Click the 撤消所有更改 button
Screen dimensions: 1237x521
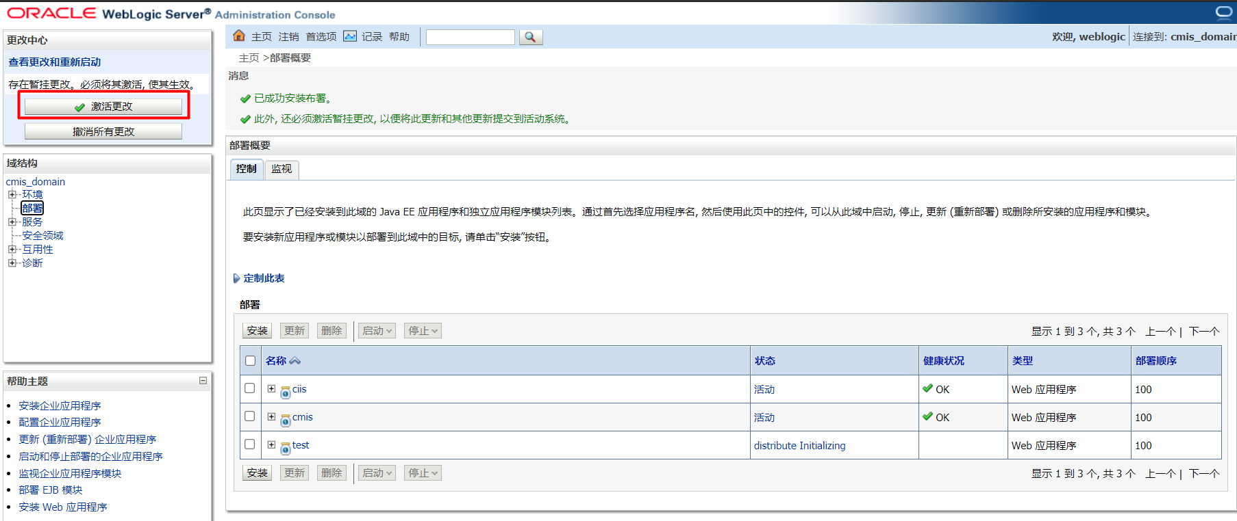click(103, 131)
